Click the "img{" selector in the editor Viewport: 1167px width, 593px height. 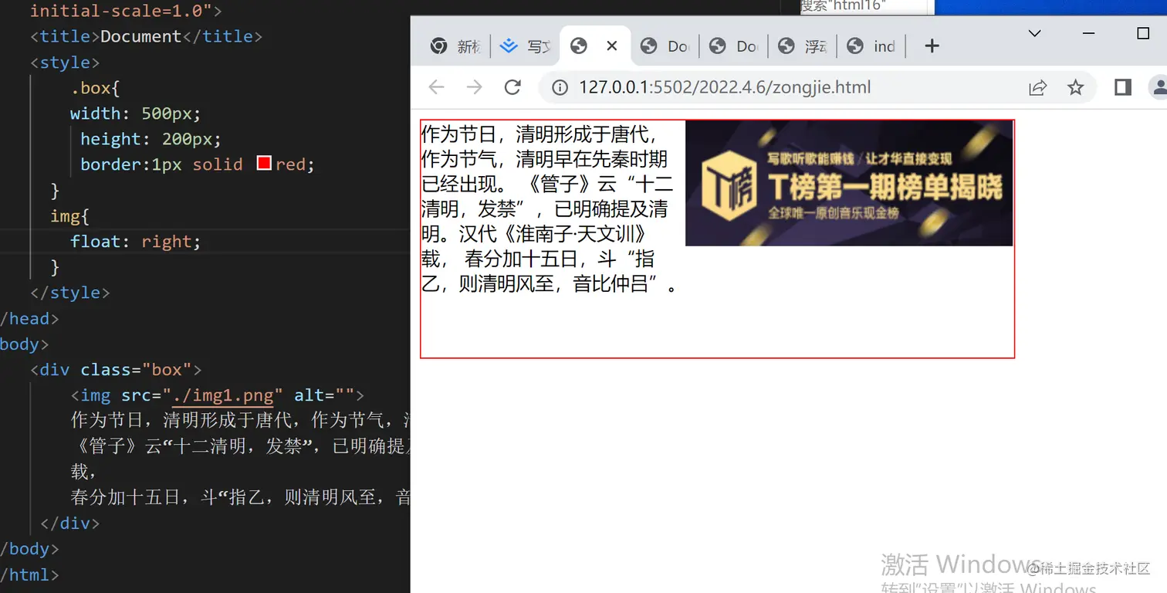[70, 216]
